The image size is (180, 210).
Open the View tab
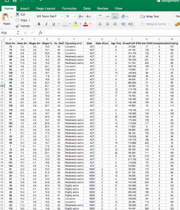[x=119, y=8]
